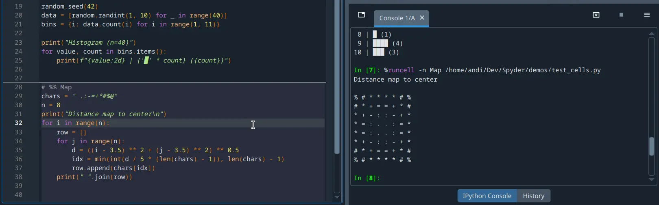Click the console scrollbar down arrow
Image resolution: width=659 pixels, height=205 pixels.
point(652,179)
